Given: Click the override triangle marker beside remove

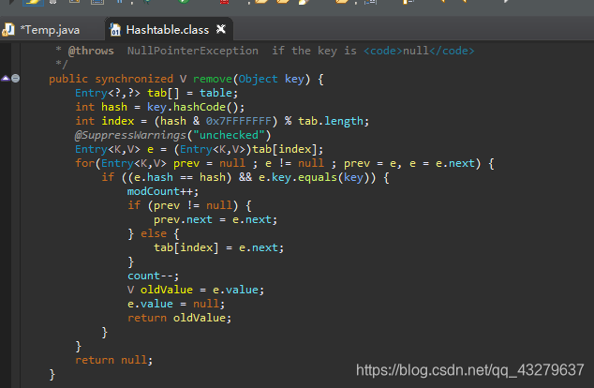Looking at the screenshot, I should [6, 79].
